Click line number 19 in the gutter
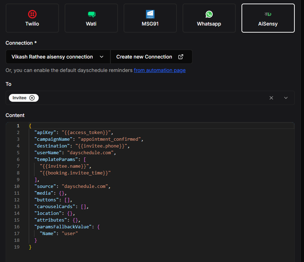The image size is (304, 262). coord(17,247)
